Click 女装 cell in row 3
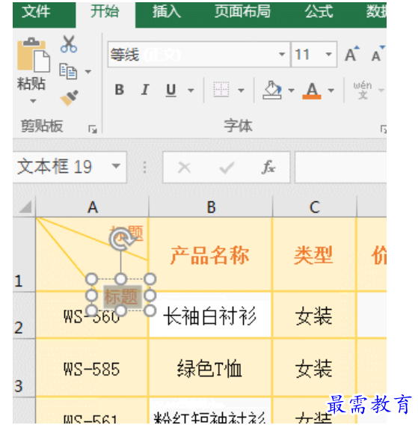This screenshot has height=428, width=418. 314,368
